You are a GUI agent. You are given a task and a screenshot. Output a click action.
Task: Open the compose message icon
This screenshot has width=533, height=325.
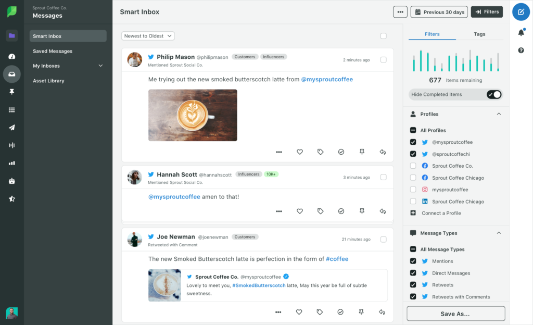click(x=521, y=11)
